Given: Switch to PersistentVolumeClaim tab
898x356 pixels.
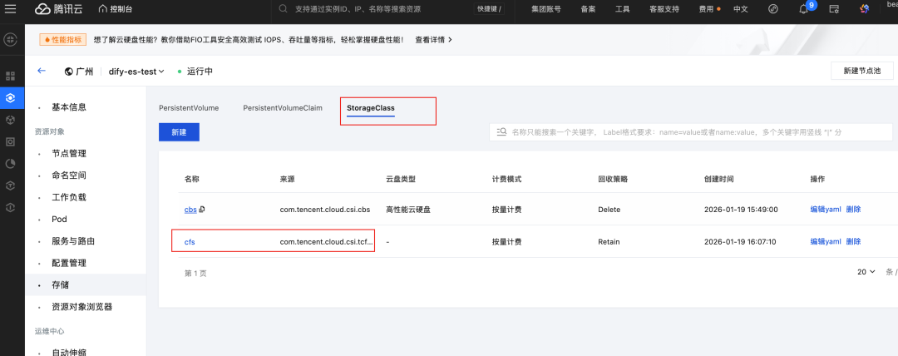Looking at the screenshot, I should [283, 108].
